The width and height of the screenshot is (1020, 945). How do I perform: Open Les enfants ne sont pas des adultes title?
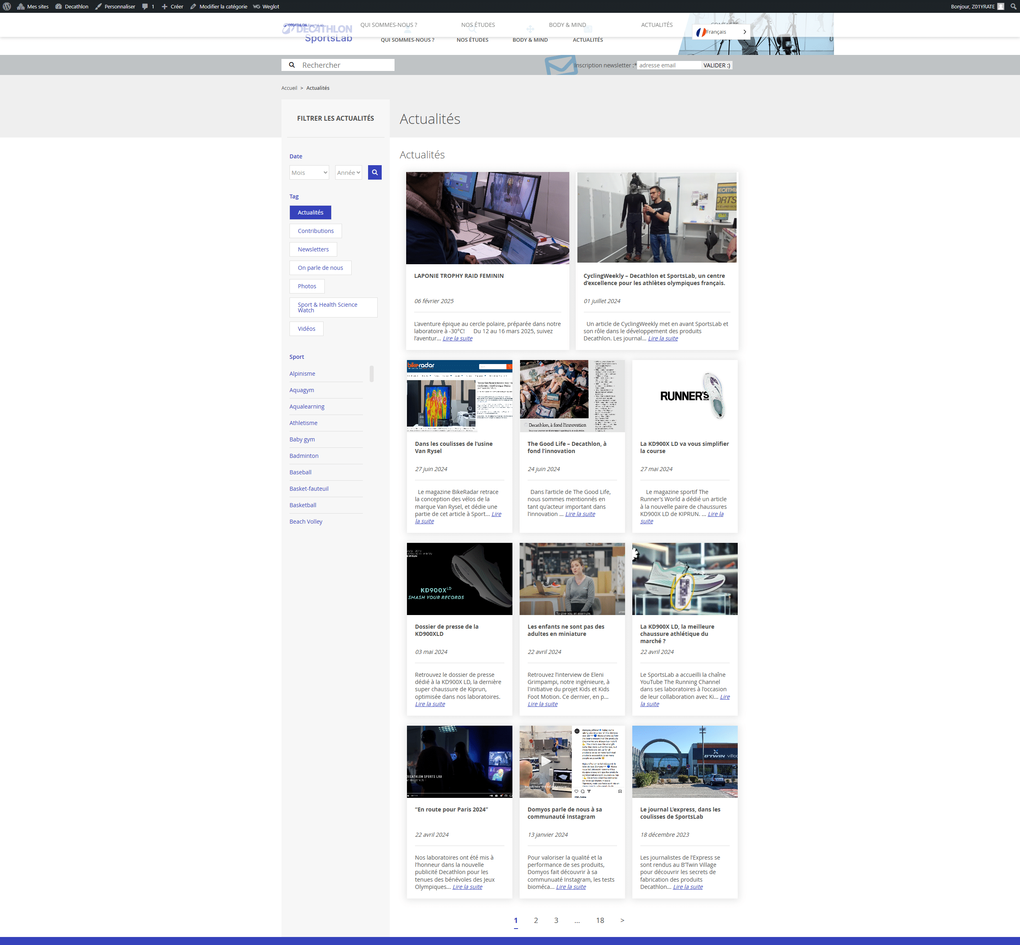click(x=565, y=630)
